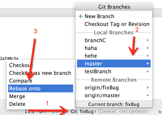
Task: Select Merge from the branch submenu
Action: click(x=17, y=96)
